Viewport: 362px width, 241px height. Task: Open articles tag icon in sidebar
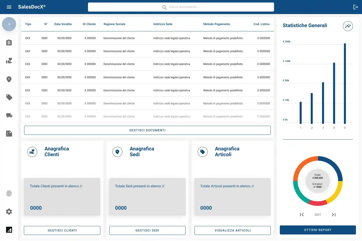click(9, 97)
